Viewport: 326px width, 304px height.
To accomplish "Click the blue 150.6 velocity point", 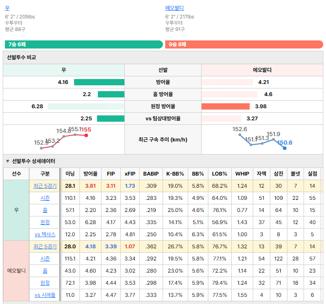I will (285, 148).
